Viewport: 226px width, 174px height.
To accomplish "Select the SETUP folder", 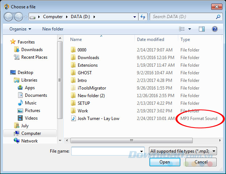I will point(84,103).
